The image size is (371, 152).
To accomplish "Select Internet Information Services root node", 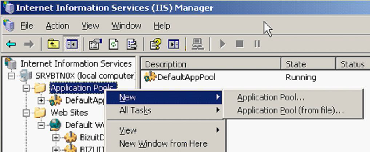I will (x=76, y=64).
